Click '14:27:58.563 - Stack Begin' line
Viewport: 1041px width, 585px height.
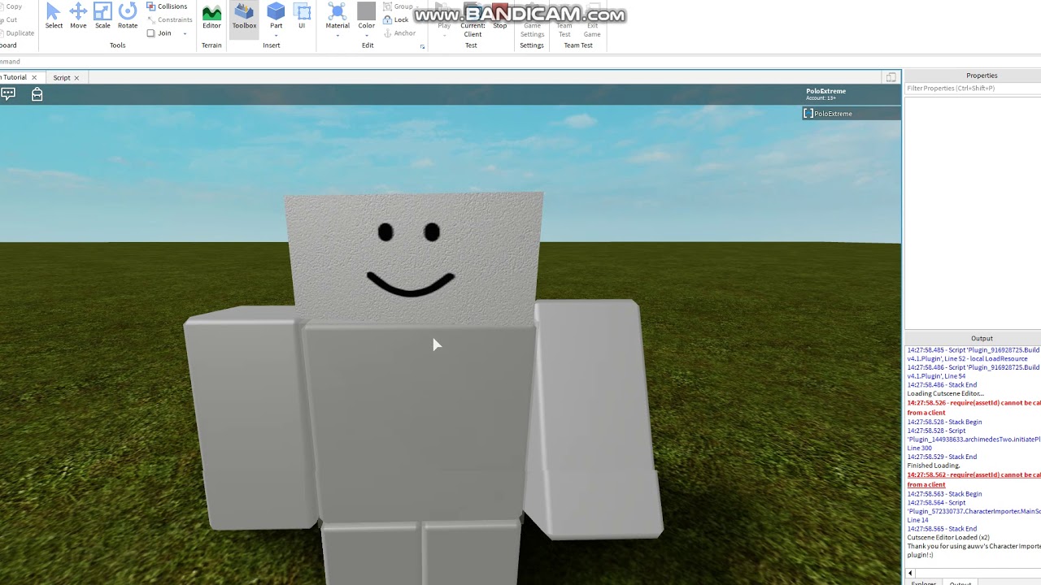[x=944, y=494]
